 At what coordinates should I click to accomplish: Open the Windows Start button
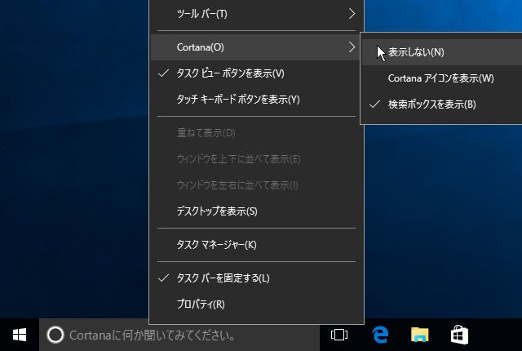(20, 335)
